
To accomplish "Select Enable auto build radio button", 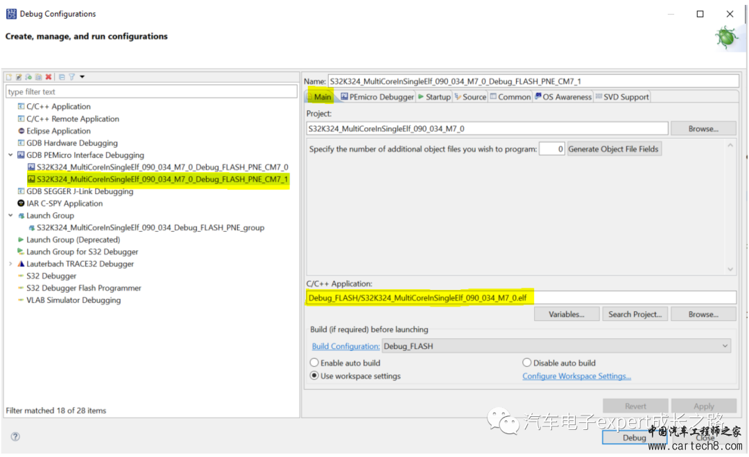I will pyautogui.click(x=314, y=363).
